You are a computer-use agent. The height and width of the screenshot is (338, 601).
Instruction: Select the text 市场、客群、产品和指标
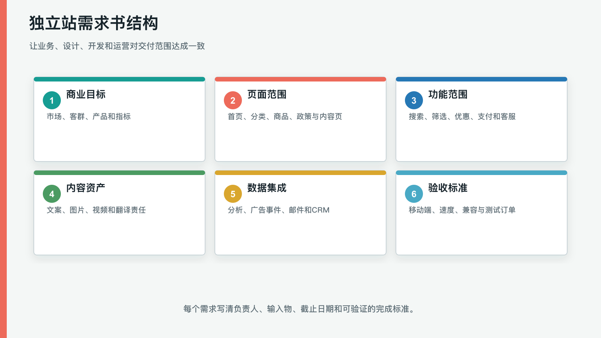tap(89, 116)
